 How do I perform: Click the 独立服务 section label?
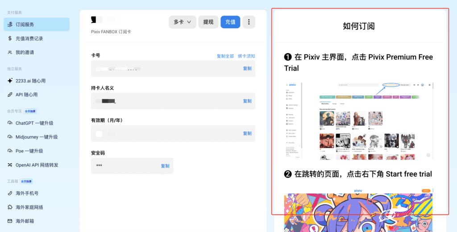[15, 69]
